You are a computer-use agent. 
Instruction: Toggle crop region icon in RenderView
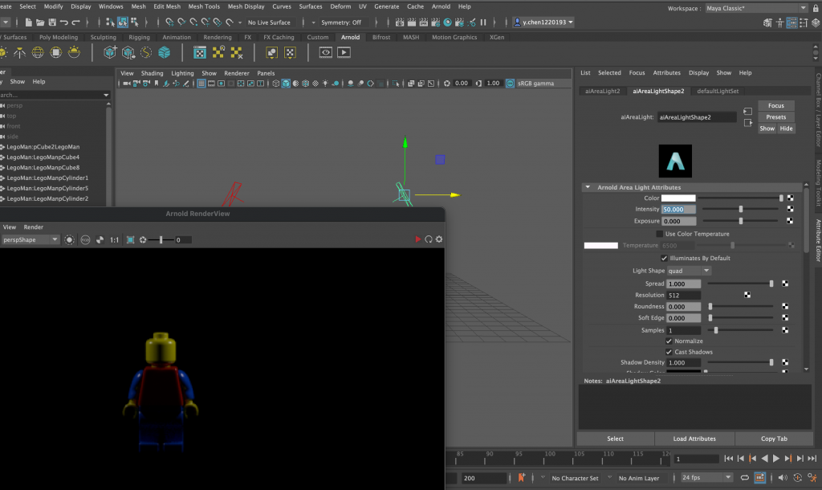(x=131, y=239)
